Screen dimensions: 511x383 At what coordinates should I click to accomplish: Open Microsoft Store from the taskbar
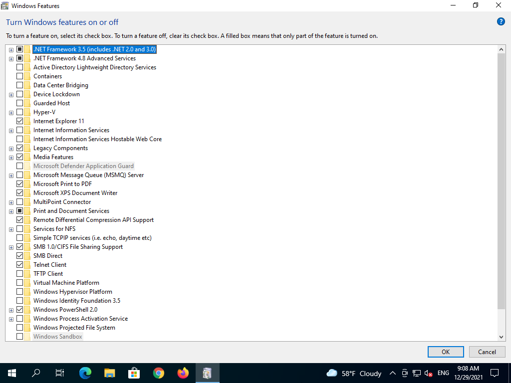(x=134, y=373)
